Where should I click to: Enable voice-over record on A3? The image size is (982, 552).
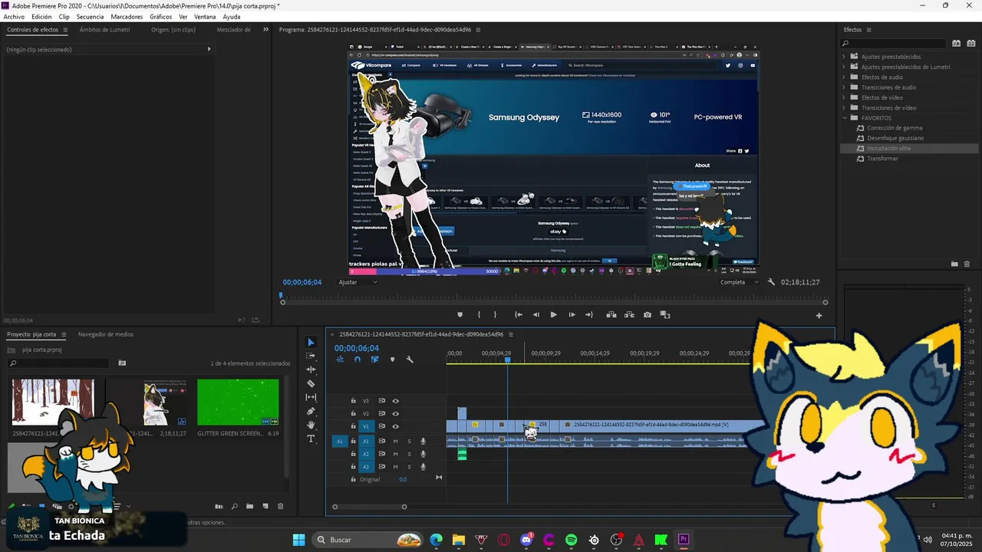423,466
